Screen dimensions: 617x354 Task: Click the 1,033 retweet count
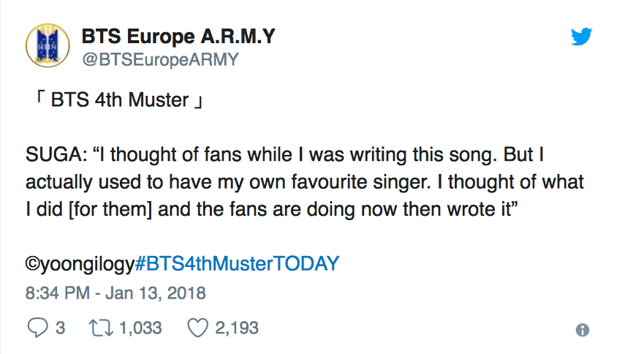[x=140, y=328]
